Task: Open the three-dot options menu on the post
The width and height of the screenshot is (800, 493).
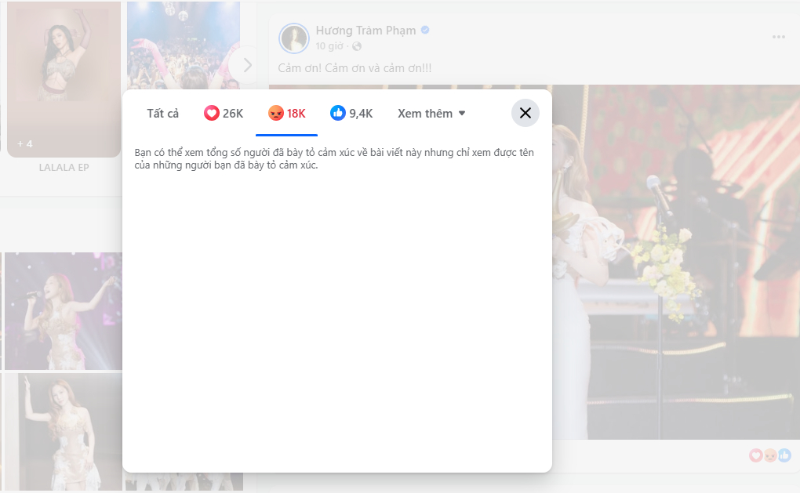Action: point(778,36)
